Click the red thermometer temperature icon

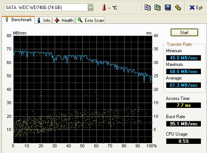[104, 8]
